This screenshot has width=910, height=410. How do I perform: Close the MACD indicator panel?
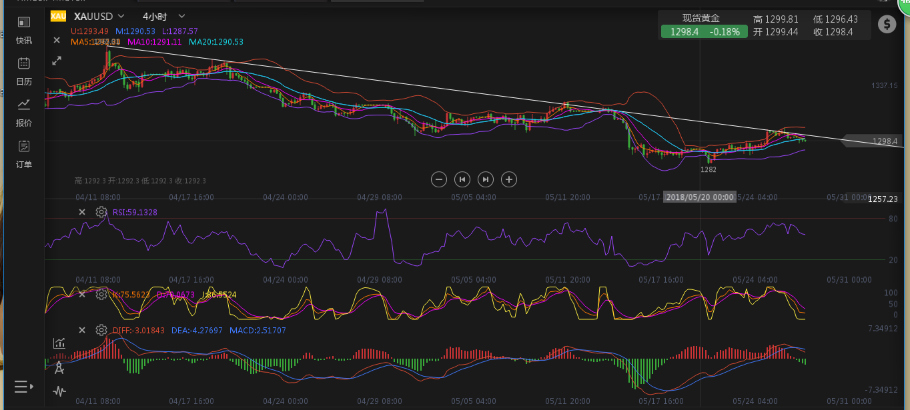click(82, 330)
